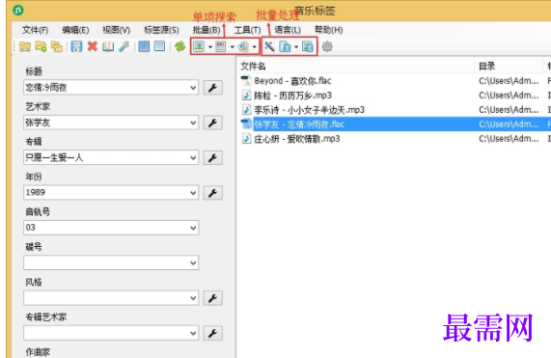Click the batch document processing icon

(285, 46)
